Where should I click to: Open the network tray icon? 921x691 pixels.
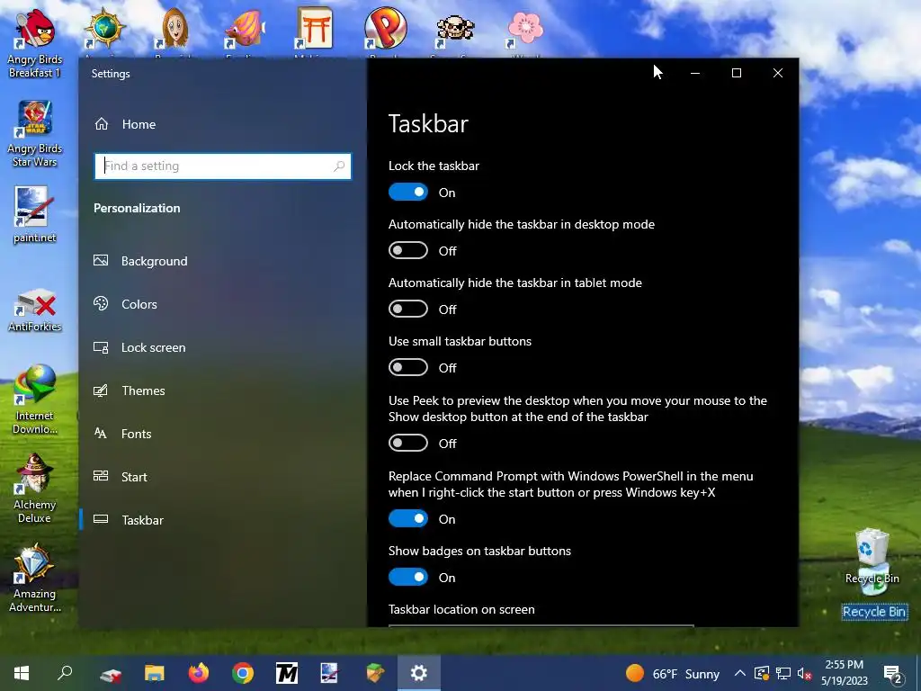(783, 673)
